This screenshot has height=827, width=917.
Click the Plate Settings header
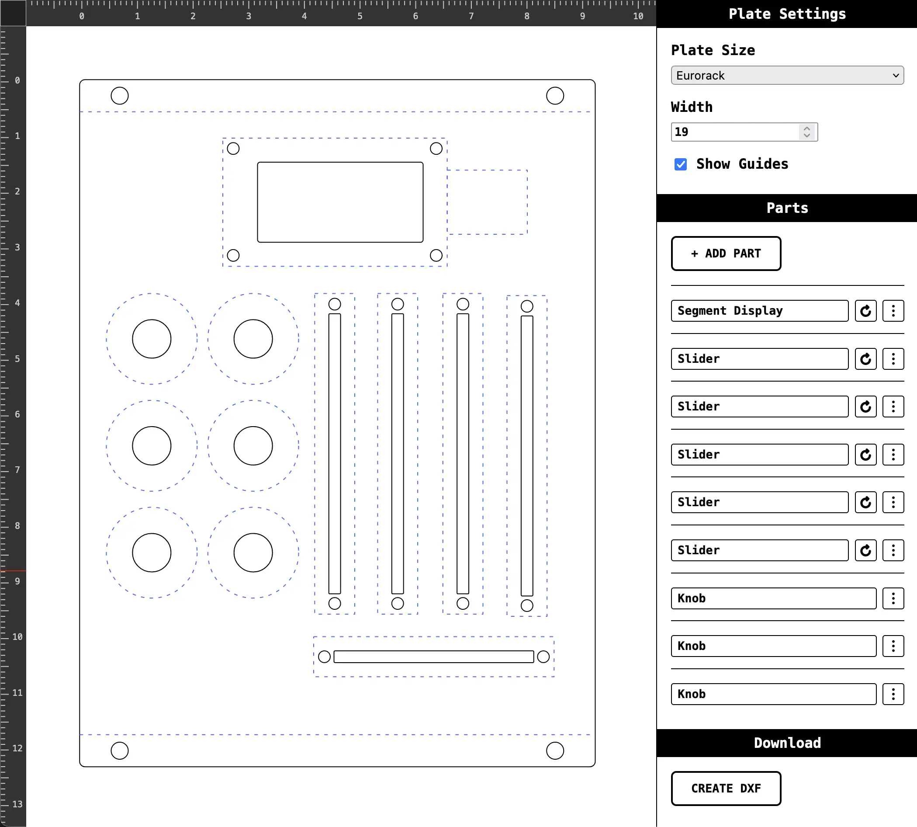tap(787, 14)
